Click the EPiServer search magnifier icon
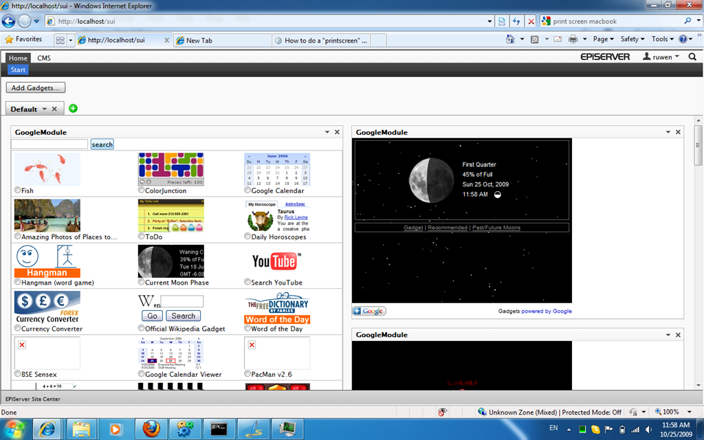 tap(692, 57)
